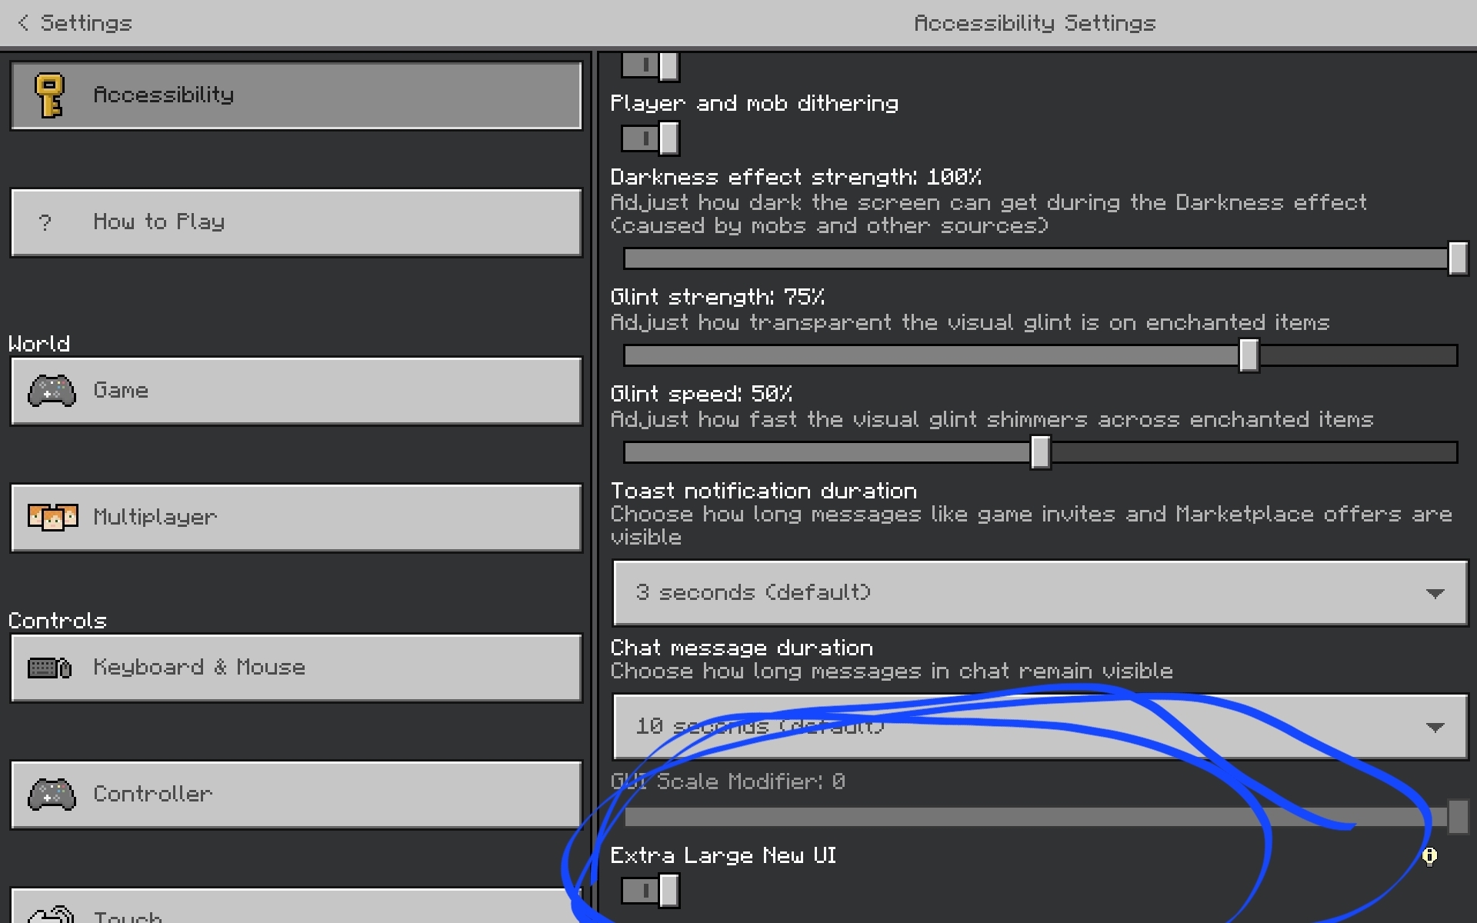This screenshot has width=1477, height=923.
Task: Open the Keyboard & Mouse settings tab
Action: pyautogui.click(x=296, y=668)
